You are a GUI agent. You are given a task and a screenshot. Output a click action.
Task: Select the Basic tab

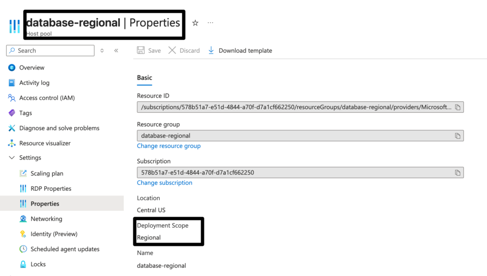point(145,78)
